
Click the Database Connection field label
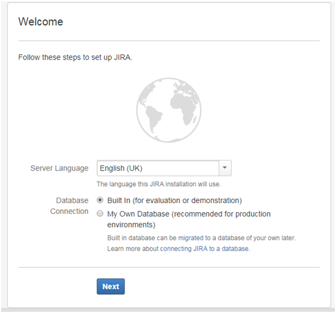click(x=69, y=205)
